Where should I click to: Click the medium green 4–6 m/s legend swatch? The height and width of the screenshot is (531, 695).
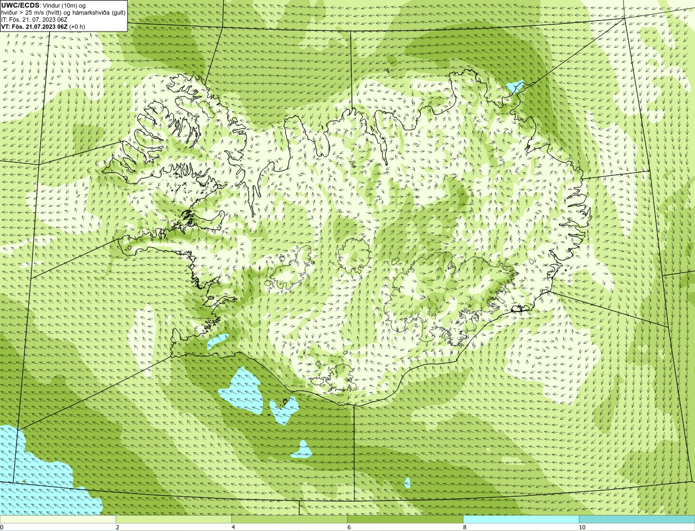289,520
